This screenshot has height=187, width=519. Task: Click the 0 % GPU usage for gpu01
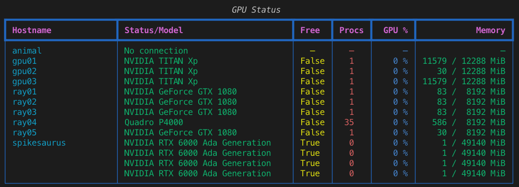(400, 61)
